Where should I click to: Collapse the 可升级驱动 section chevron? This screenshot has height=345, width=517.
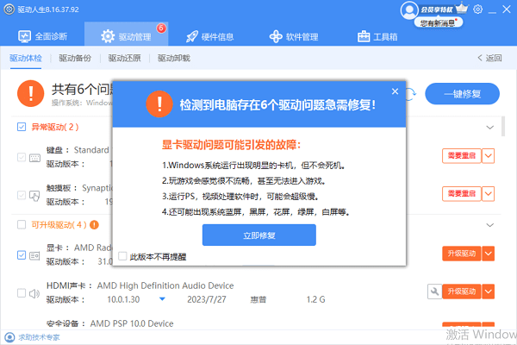(x=490, y=225)
